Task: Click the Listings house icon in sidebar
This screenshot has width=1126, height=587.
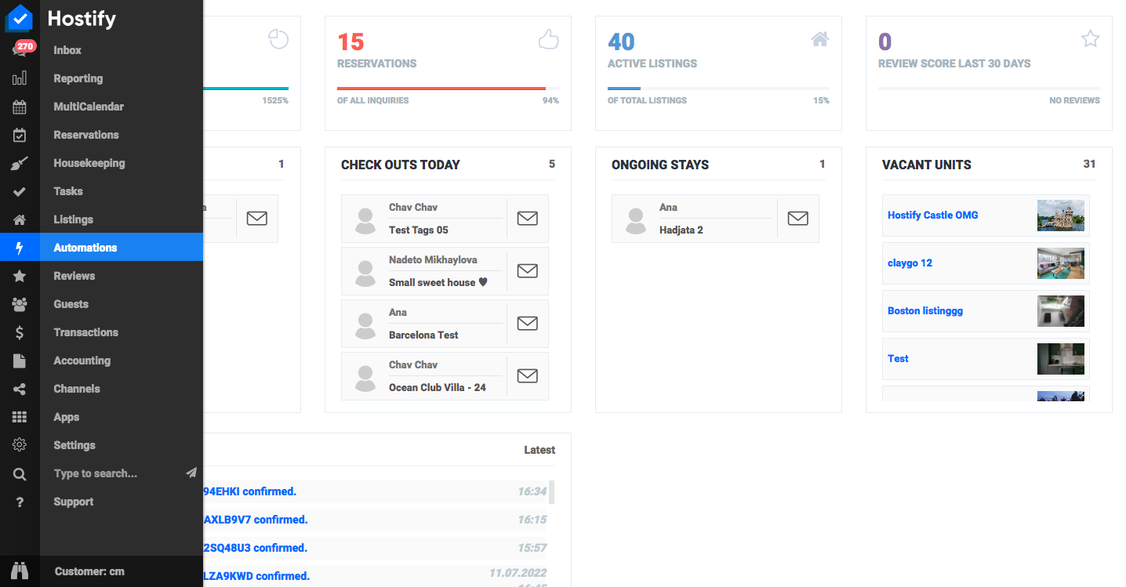Action: 20,219
